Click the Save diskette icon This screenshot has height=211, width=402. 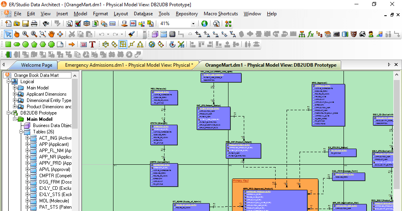[x=26, y=24]
